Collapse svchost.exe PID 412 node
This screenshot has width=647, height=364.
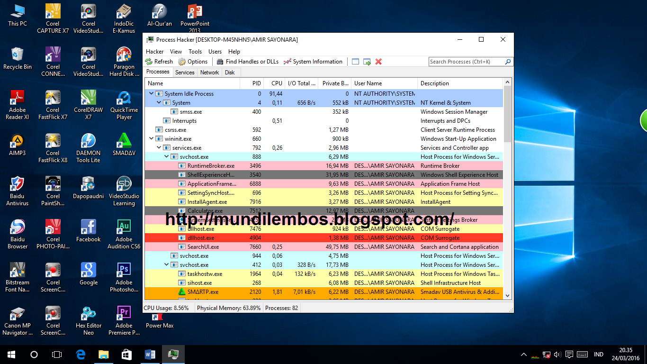pyautogui.click(x=167, y=265)
